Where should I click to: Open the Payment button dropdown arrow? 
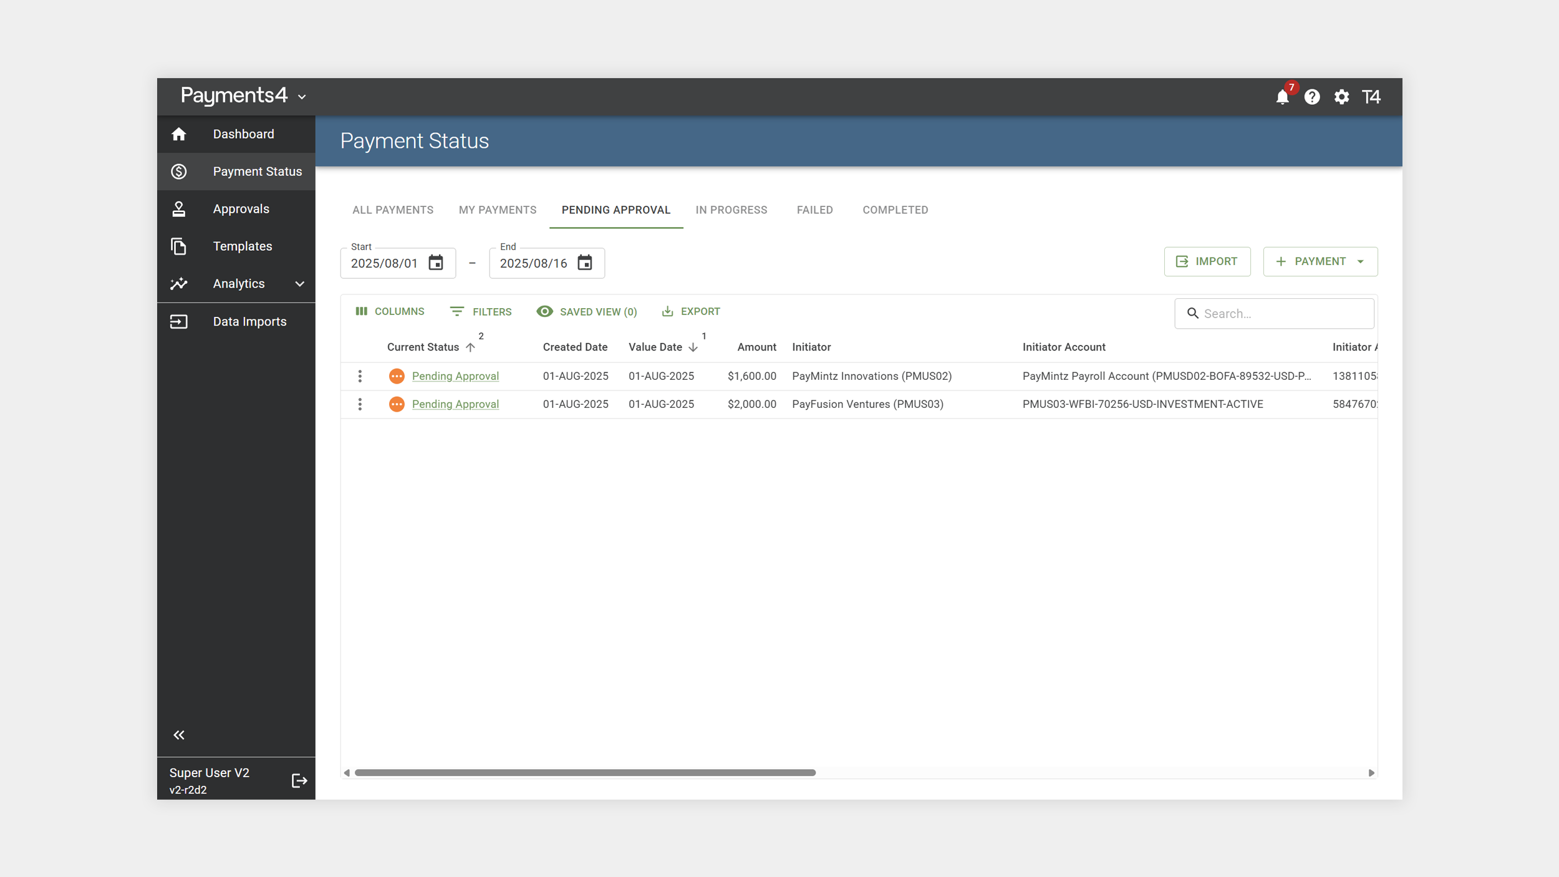coord(1360,261)
